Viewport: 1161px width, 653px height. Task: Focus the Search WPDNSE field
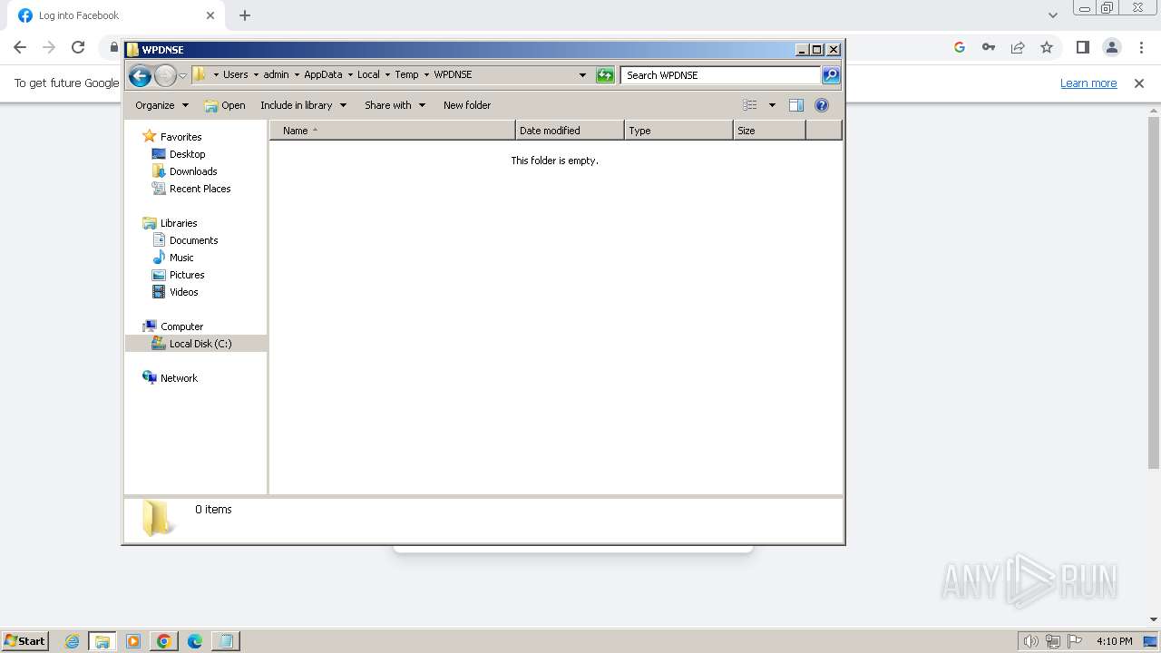(x=720, y=75)
